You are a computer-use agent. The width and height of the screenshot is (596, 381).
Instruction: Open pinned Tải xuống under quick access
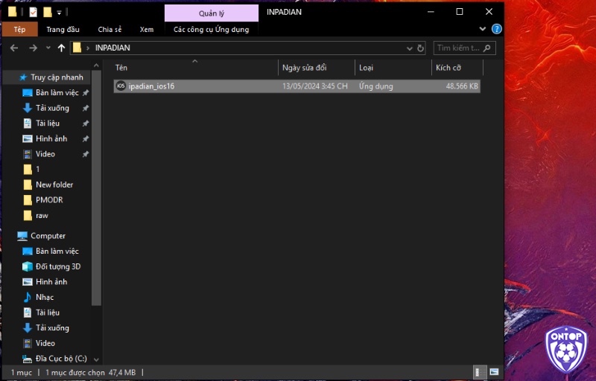pyautogui.click(x=52, y=108)
